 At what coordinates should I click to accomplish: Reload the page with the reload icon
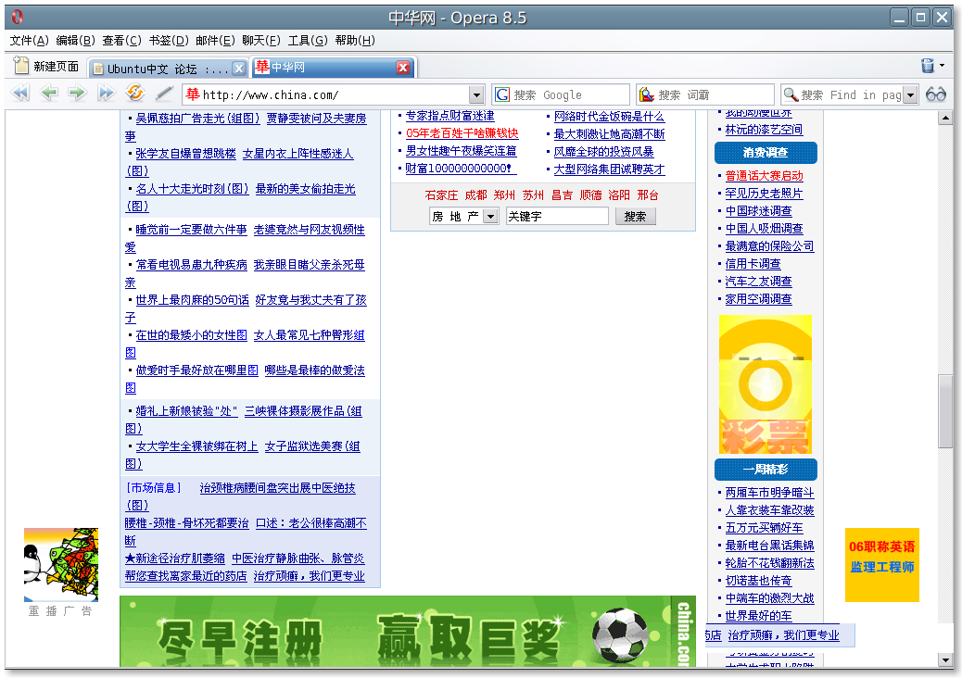tap(134, 94)
